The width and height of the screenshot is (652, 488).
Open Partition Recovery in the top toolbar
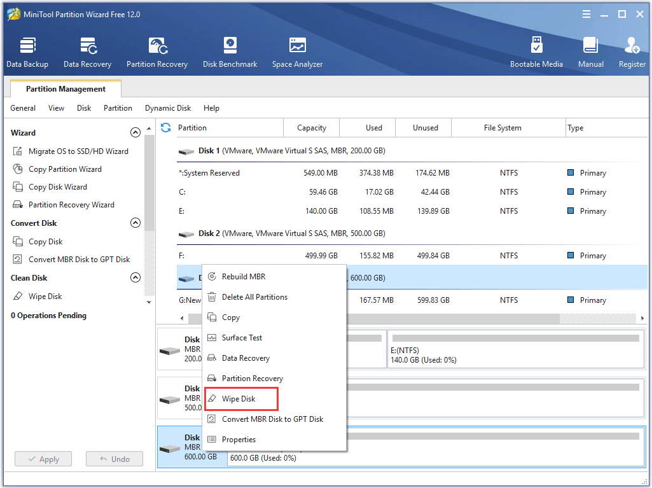click(x=156, y=52)
